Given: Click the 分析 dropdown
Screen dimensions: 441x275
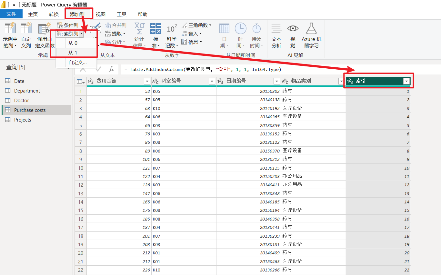Looking at the screenshot, I should point(115,42).
